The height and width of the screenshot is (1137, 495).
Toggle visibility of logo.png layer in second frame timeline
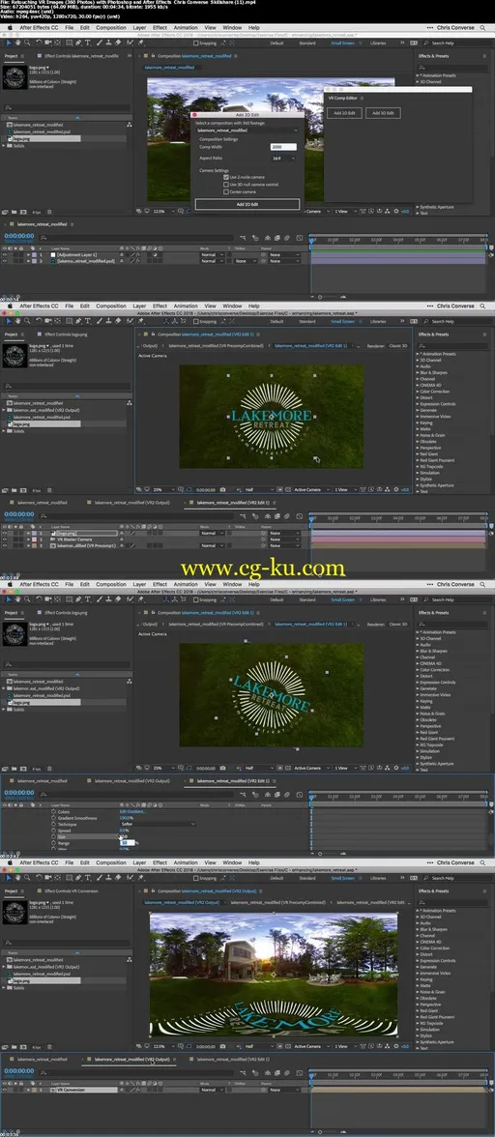click(x=5, y=533)
